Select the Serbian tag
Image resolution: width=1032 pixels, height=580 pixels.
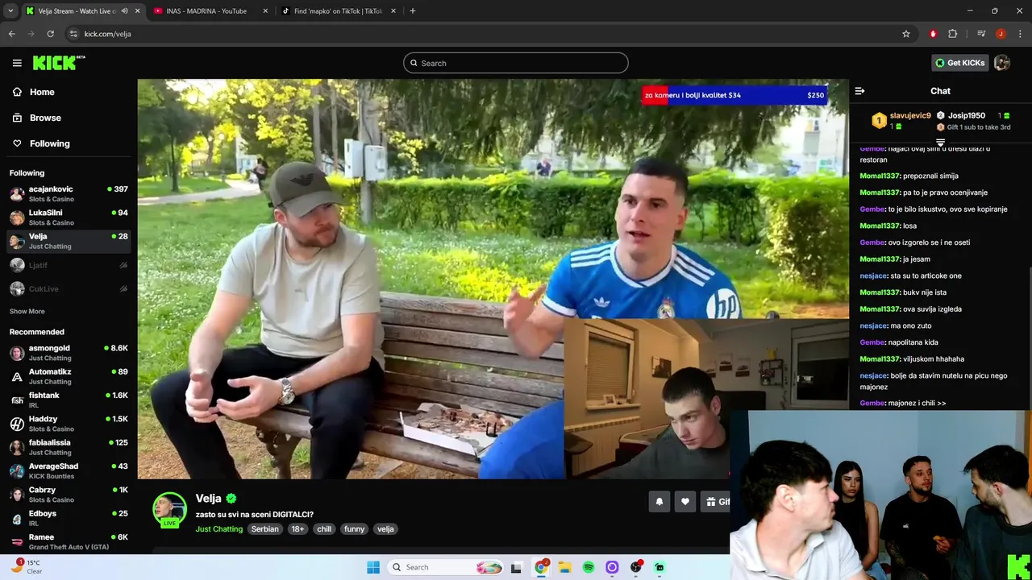pyautogui.click(x=264, y=529)
